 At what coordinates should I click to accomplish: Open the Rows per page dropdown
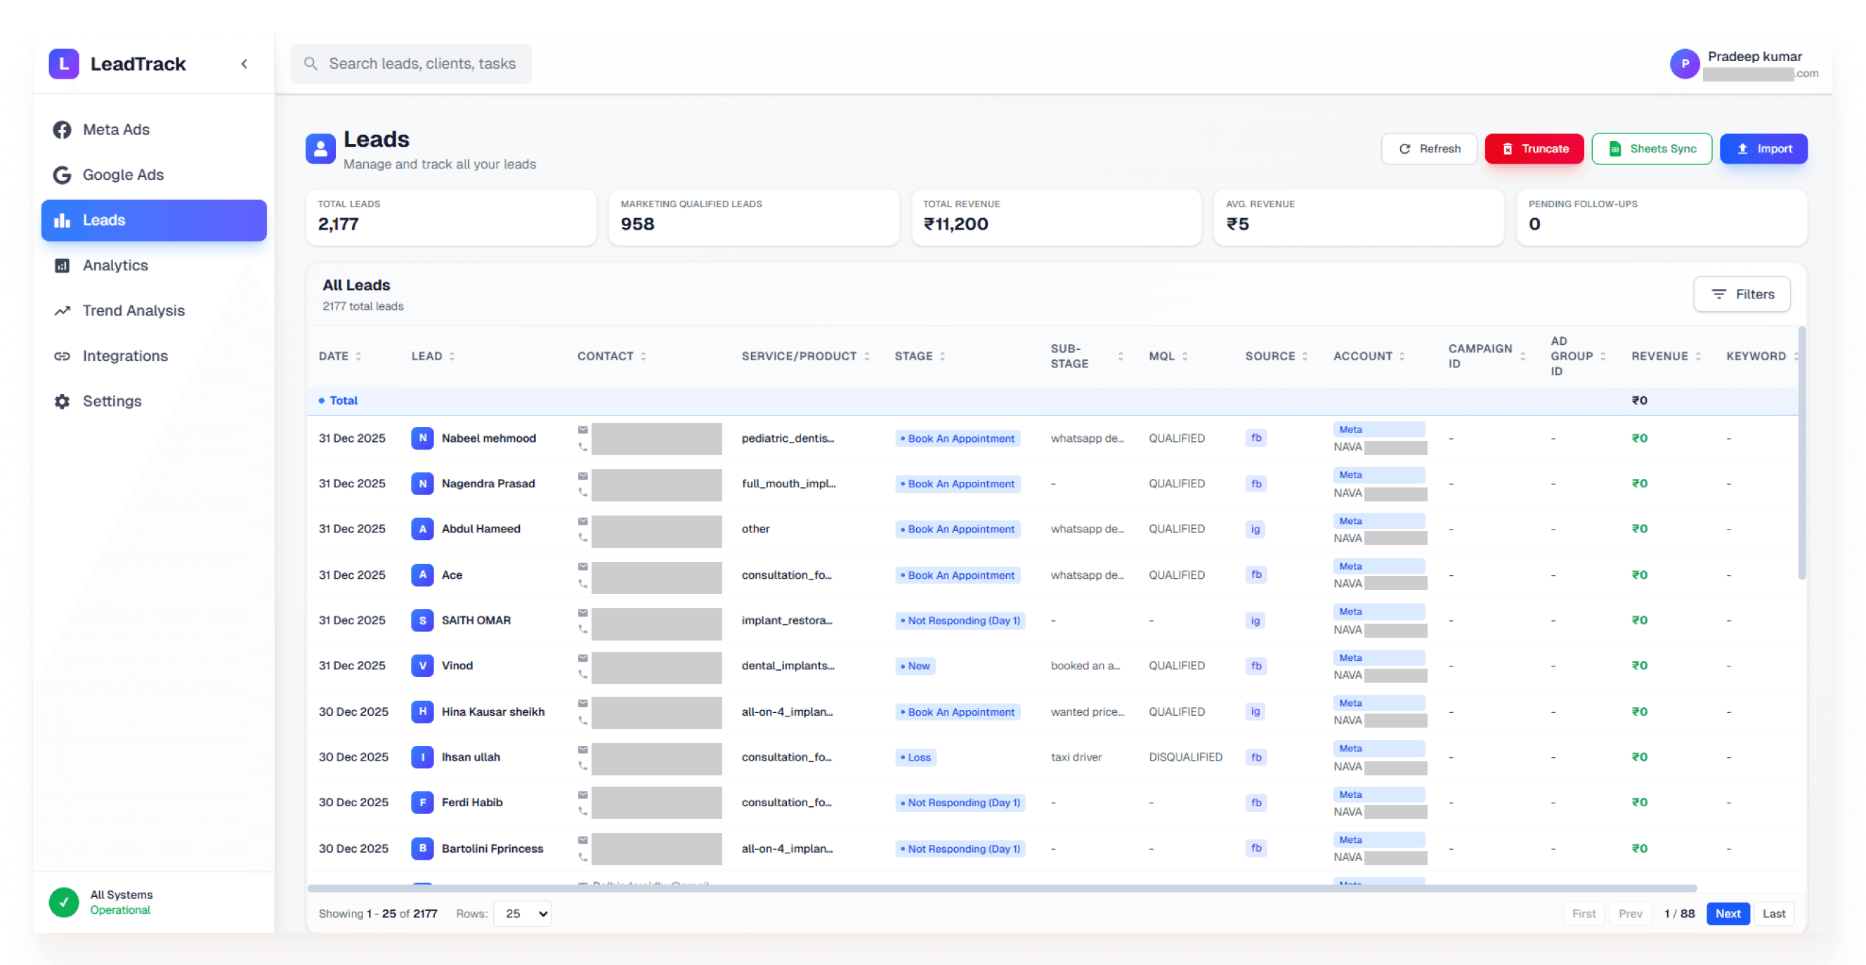coord(522,914)
